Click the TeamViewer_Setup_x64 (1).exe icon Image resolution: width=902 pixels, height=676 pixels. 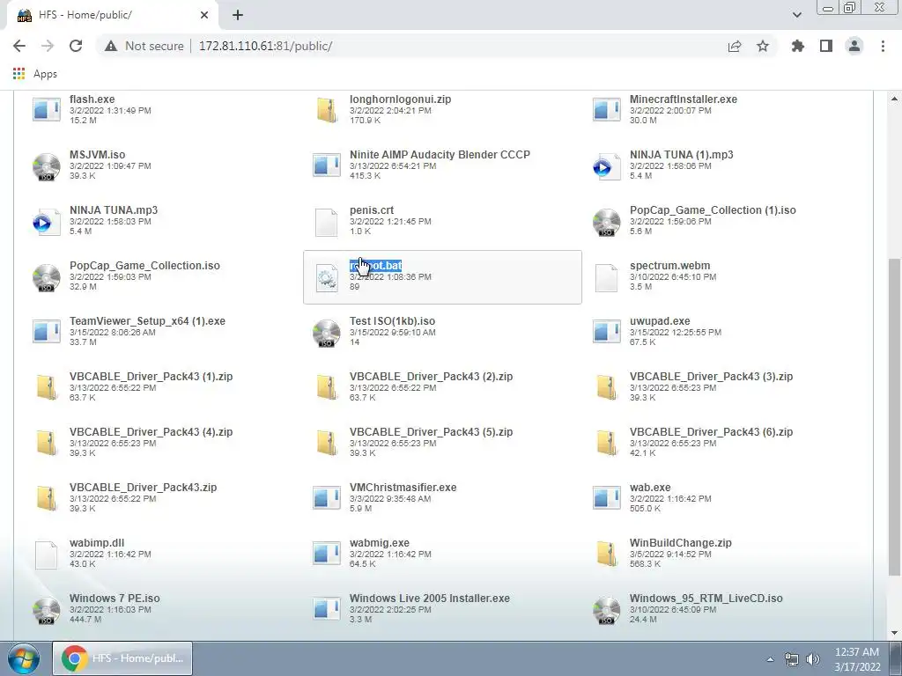coord(47,332)
